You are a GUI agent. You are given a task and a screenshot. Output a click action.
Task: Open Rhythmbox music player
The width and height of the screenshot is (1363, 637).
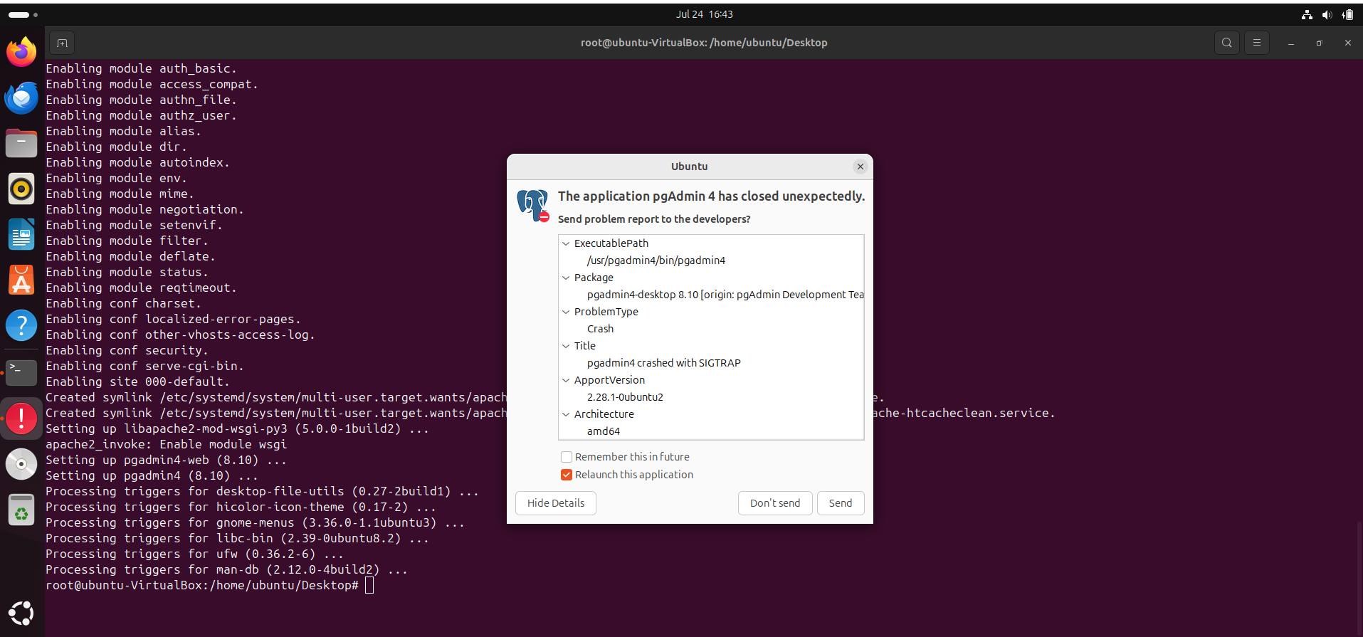pos(21,189)
